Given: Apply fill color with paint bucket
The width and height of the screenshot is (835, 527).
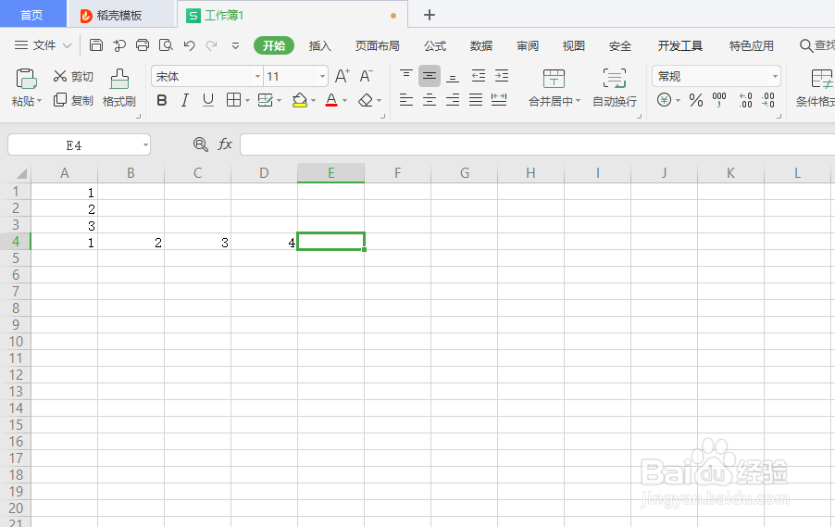Looking at the screenshot, I should coord(300,100).
